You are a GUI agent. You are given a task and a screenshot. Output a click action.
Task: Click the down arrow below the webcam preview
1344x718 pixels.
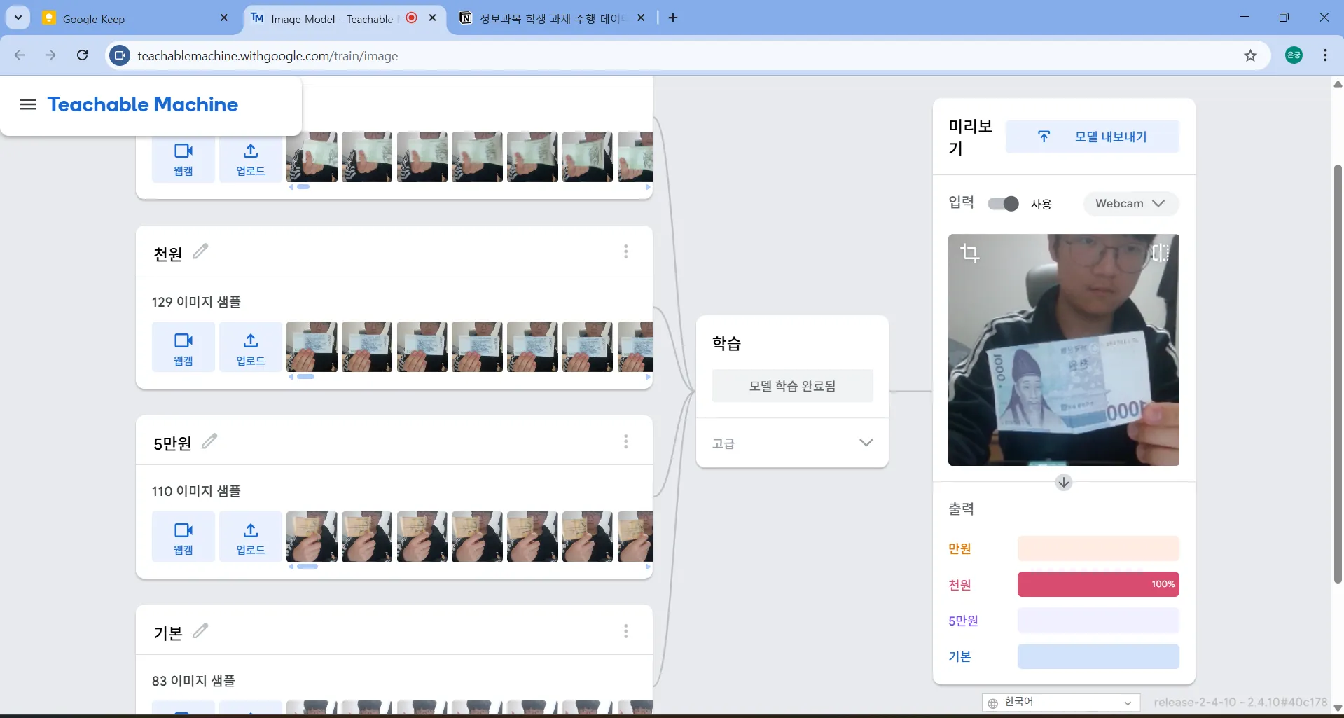tap(1064, 482)
